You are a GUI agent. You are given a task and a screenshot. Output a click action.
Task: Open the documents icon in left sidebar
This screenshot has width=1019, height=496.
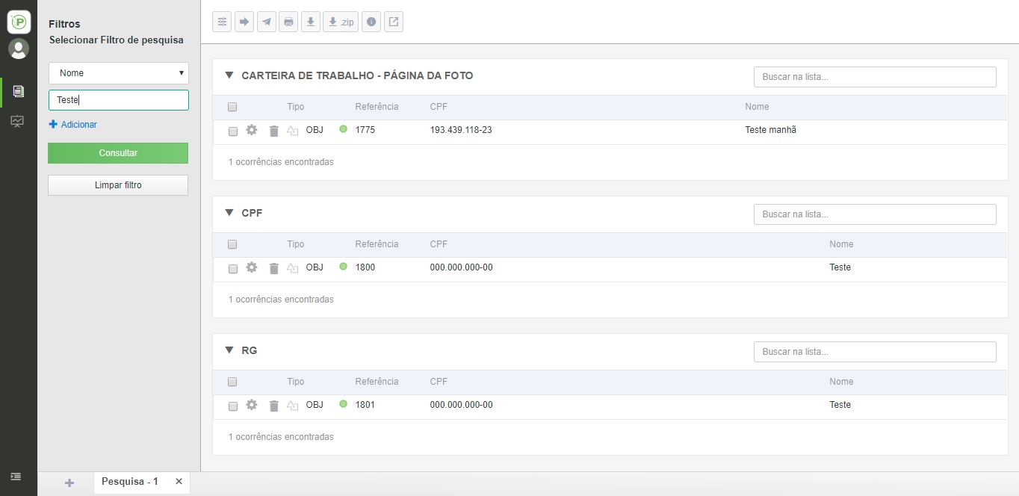(19, 91)
